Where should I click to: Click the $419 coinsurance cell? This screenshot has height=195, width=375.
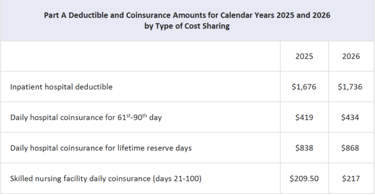304,117
